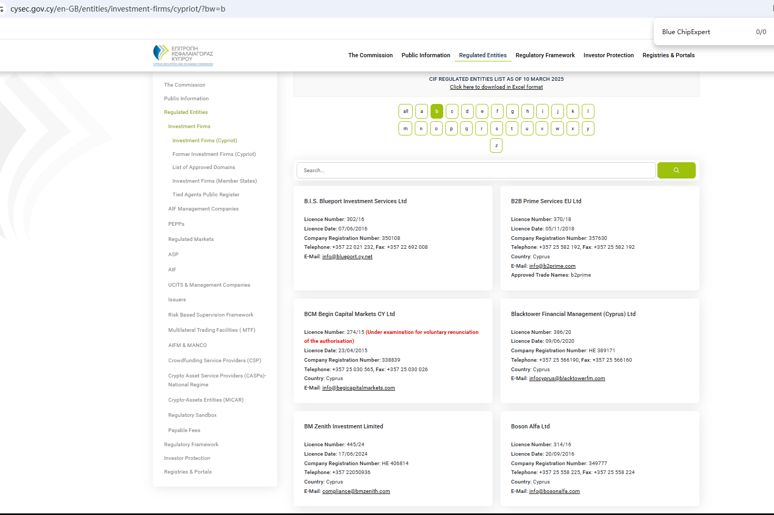Click the green search magnifier button
The image size is (774, 515).
tap(676, 170)
